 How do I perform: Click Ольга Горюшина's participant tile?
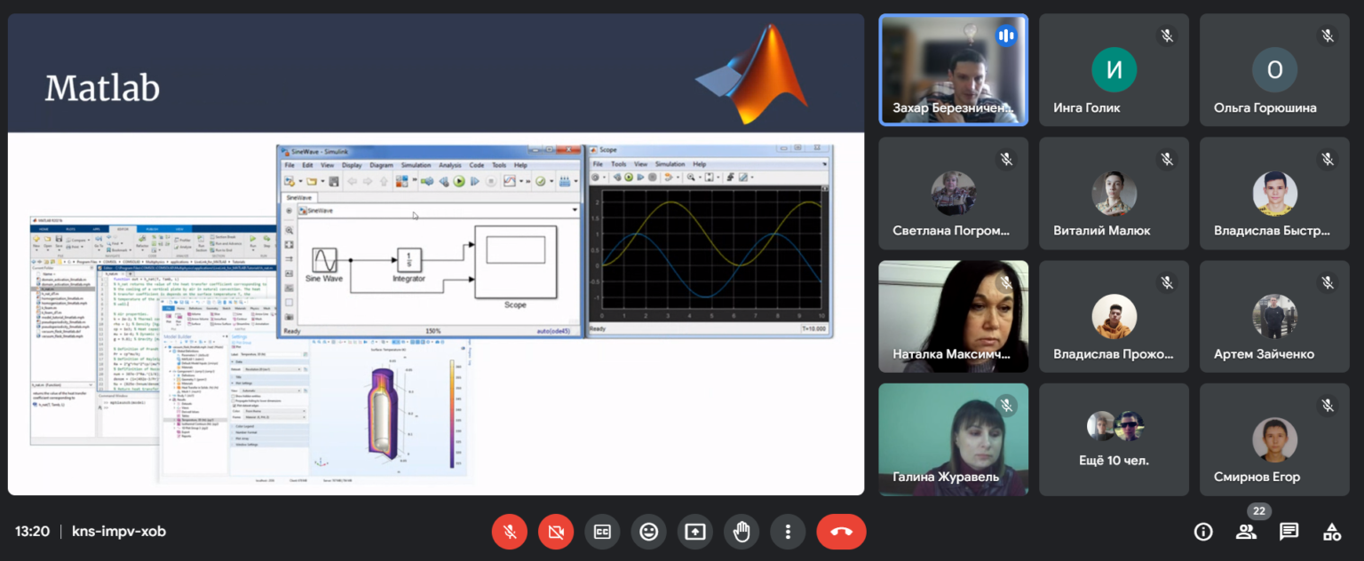[1273, 69]
